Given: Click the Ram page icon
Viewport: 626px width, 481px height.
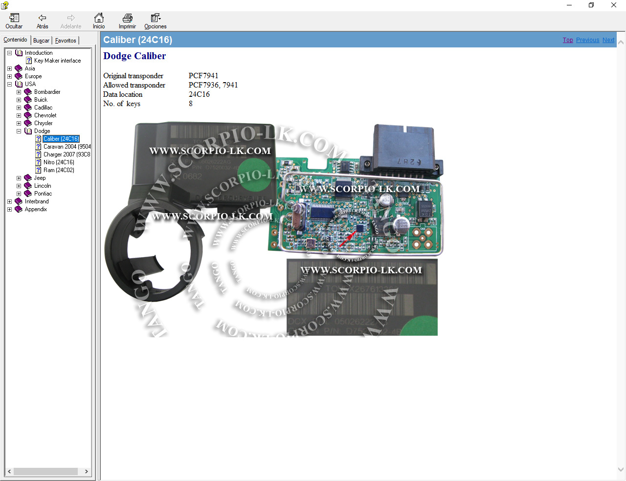Looking at the screenshot, I should point(38,170).
